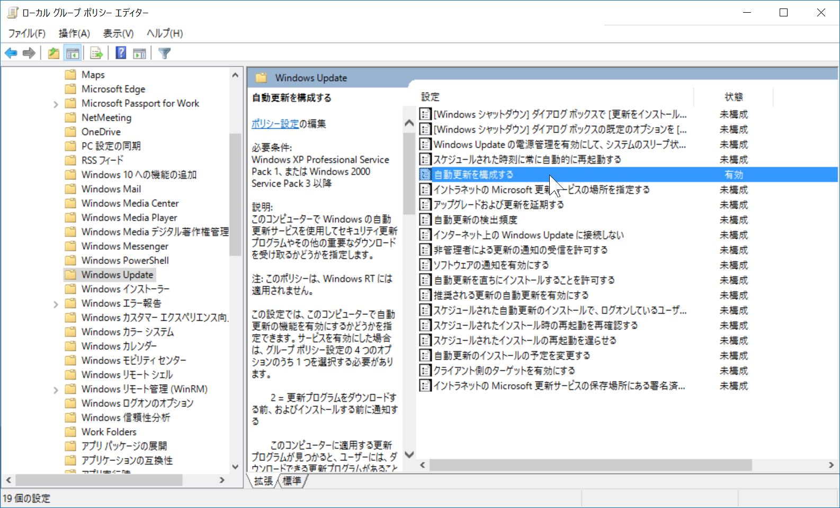This screenshot has height=508, width=840.
Task: Click the Filter funnel toolbar icon
Action: (x=165, y=53)
